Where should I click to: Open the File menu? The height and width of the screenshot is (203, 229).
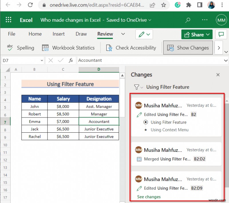click(11, 34)
